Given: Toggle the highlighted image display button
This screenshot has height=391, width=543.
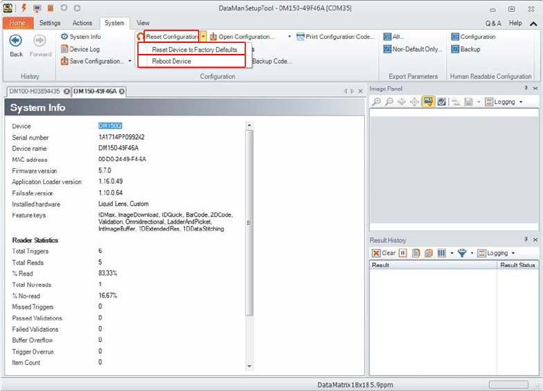Looking at the screenshot, I should coord(428,102).
